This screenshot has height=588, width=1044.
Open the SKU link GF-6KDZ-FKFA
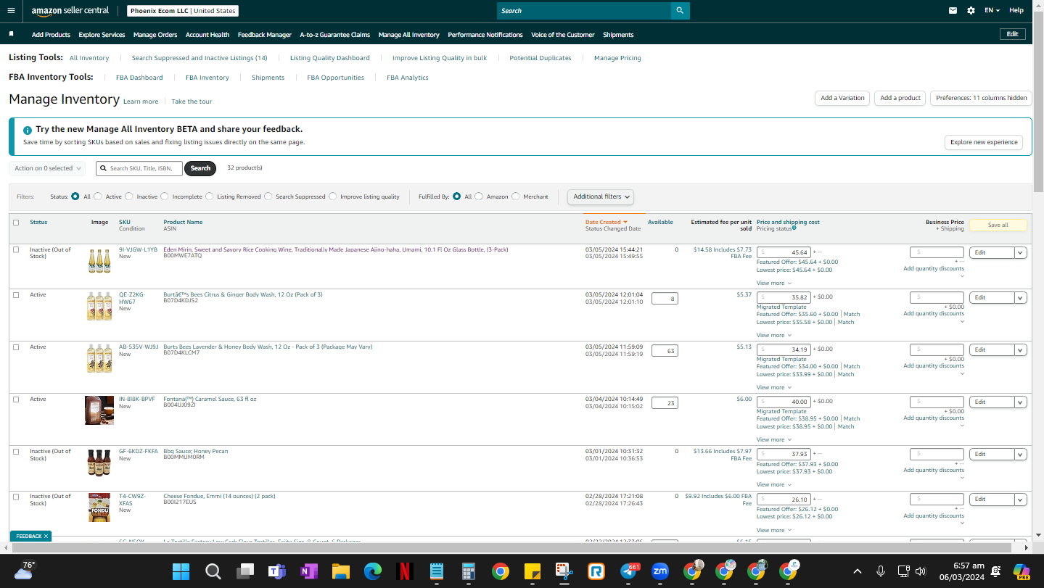[x=139, y=451]
